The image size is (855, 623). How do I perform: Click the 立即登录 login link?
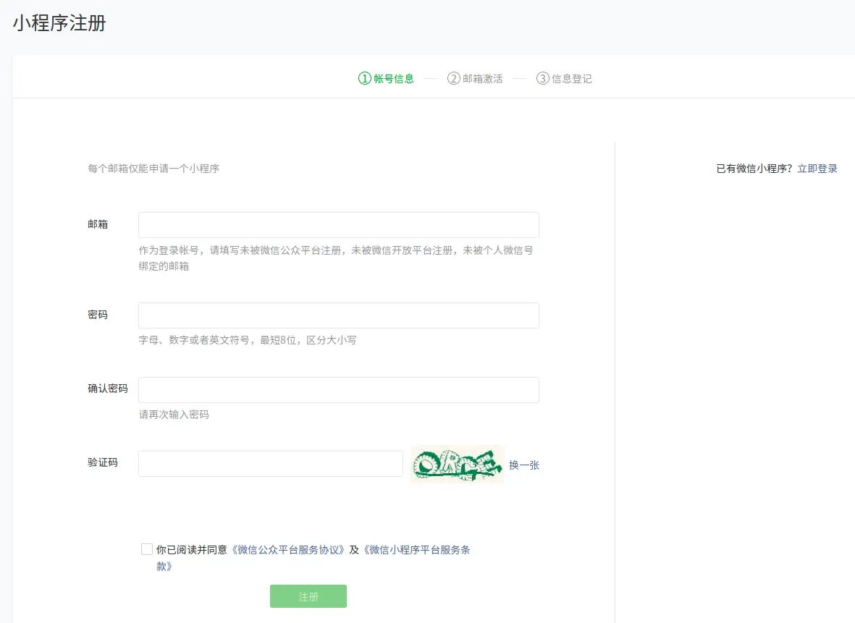[x=817, y=169]
